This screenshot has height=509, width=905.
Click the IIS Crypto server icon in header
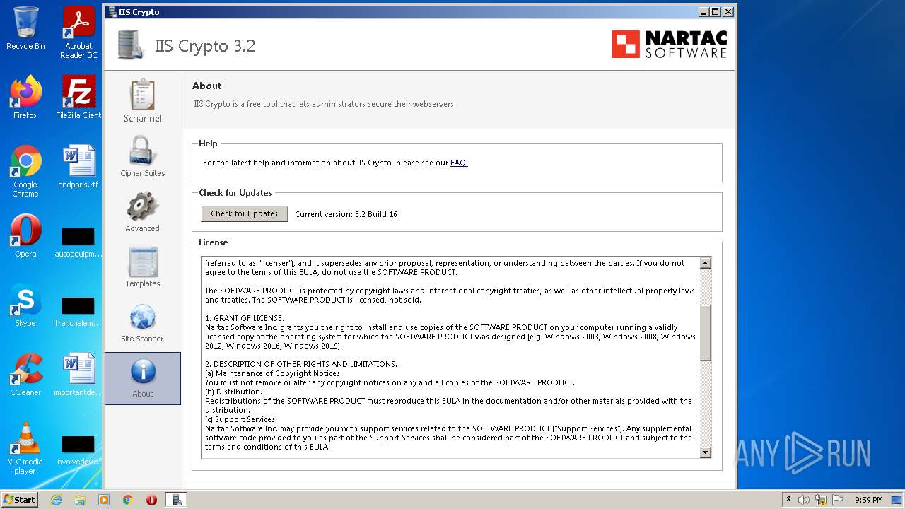(129, 45)
